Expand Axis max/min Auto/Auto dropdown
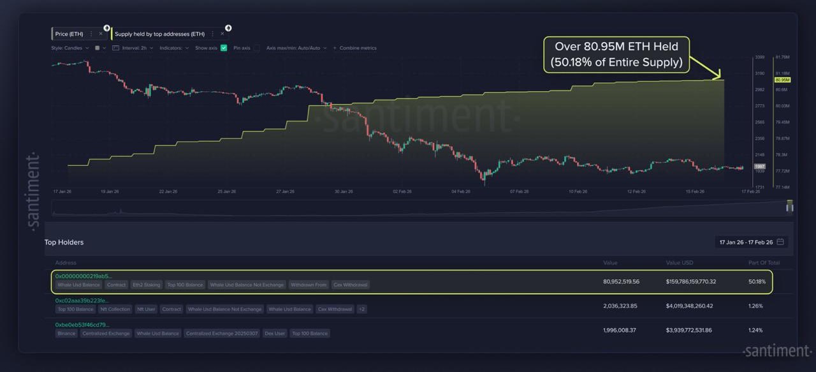Image resolution: width=816 pixels, height=372 pixels. [296, 48]
